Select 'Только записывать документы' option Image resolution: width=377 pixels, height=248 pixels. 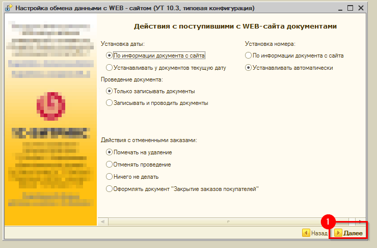pos(109,91)
